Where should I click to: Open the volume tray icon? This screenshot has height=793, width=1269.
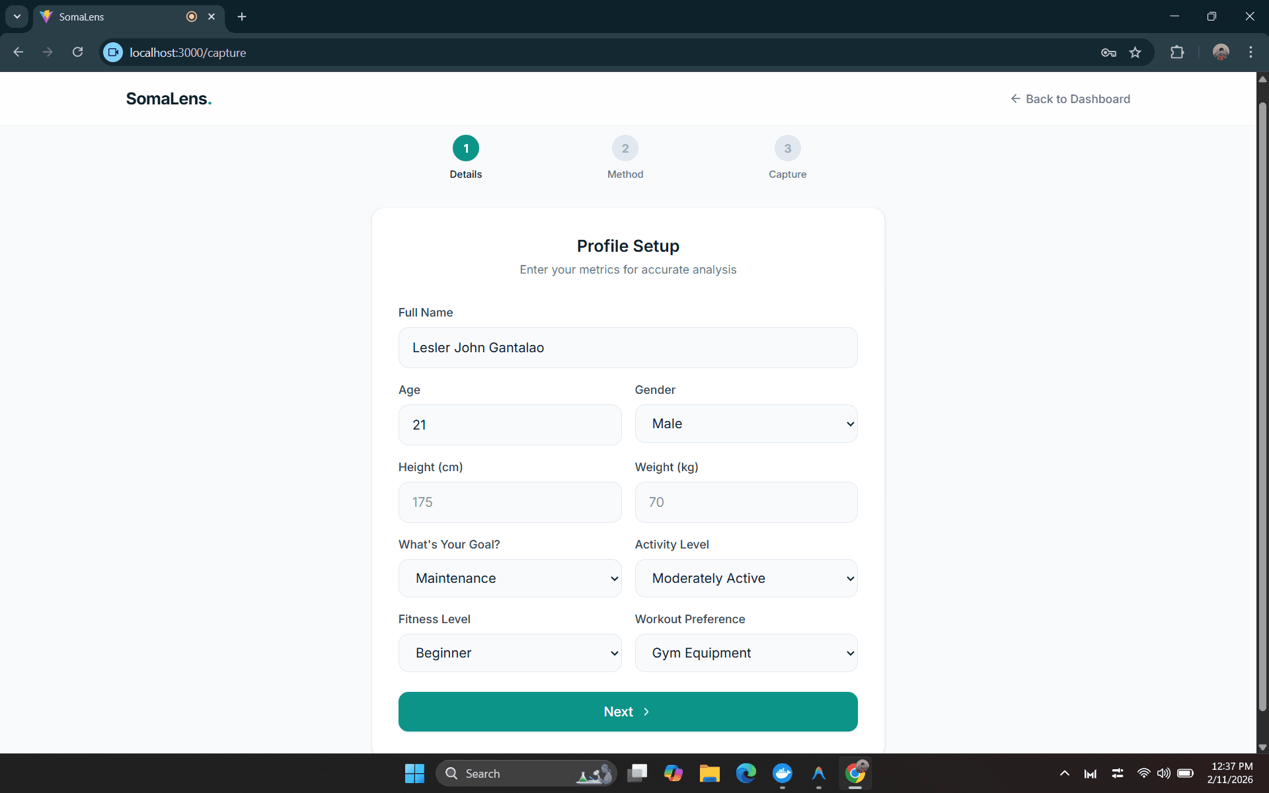pos(1164,773)
